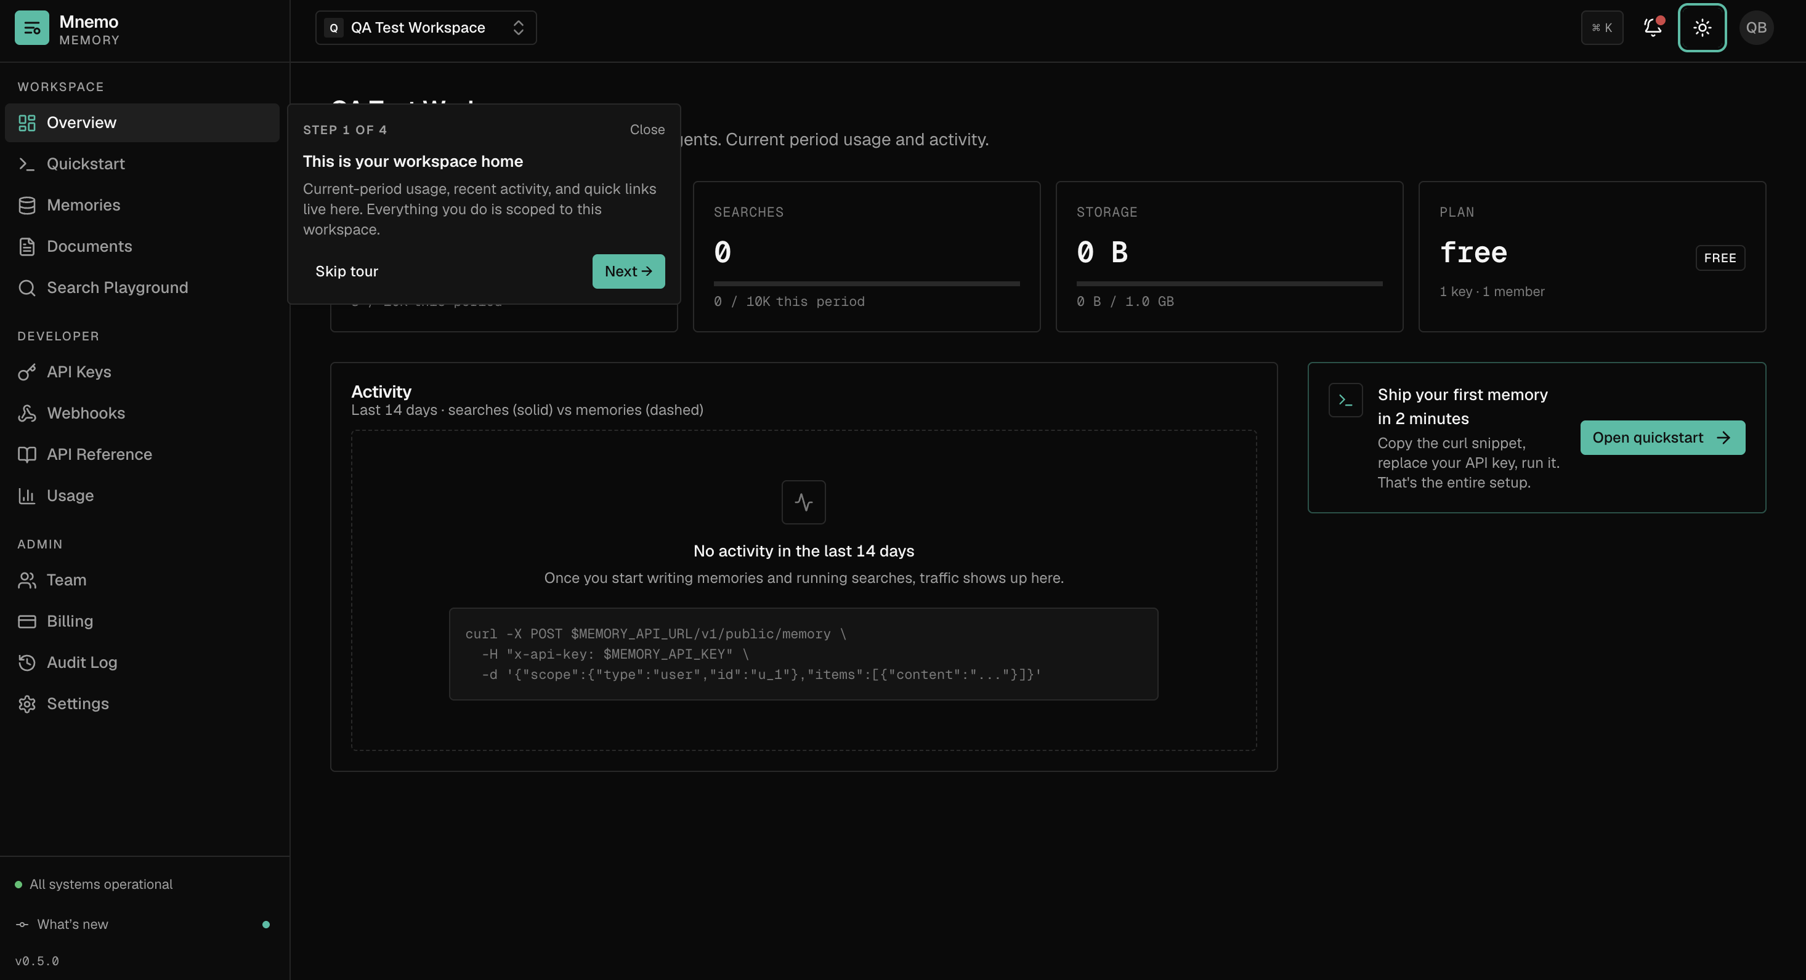Screen dimensions: 1806x980
Task: Click the What's new commit icon
Action: coord(22,925)
